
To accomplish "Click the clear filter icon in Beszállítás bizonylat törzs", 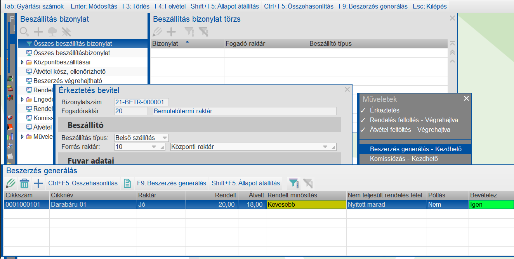I will (203, 32).
